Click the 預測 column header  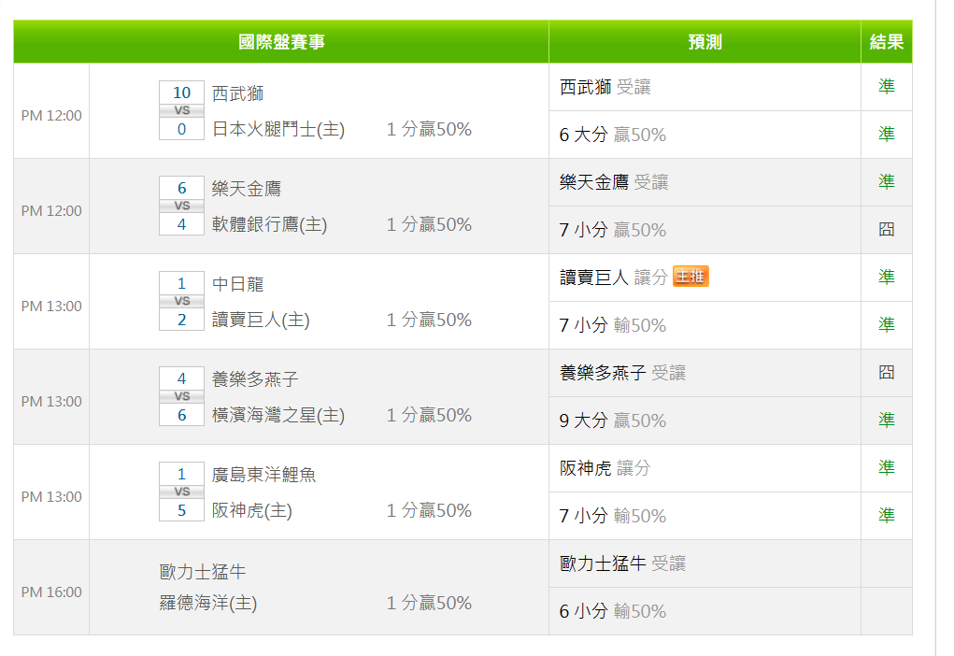coord(705,42)
